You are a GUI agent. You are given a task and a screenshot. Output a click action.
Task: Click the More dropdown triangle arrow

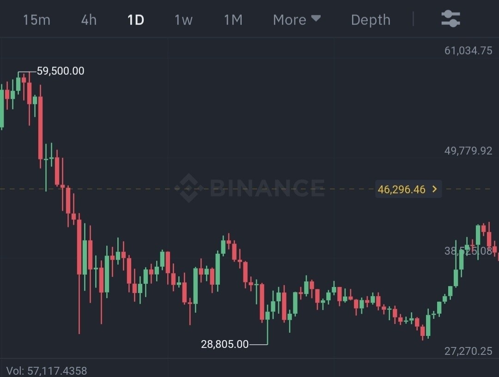click(316, 19)
